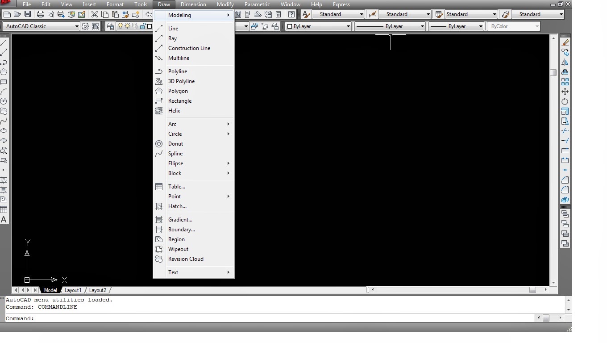This screenshot has width=607, height=343.
Task: Switch to the Layout1 tab
Action: pos(73,290)
